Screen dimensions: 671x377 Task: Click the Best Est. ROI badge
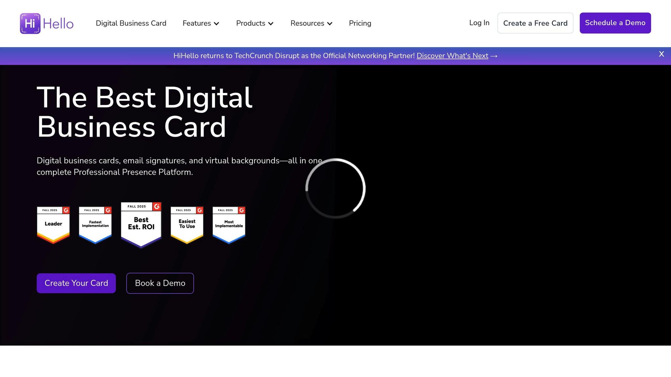click(141, 224)
